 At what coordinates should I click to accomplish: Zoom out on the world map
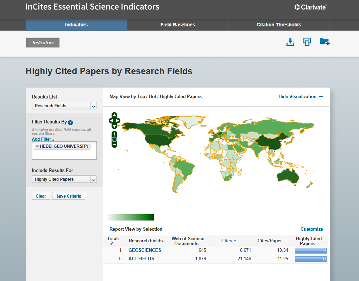click(114, 145)
